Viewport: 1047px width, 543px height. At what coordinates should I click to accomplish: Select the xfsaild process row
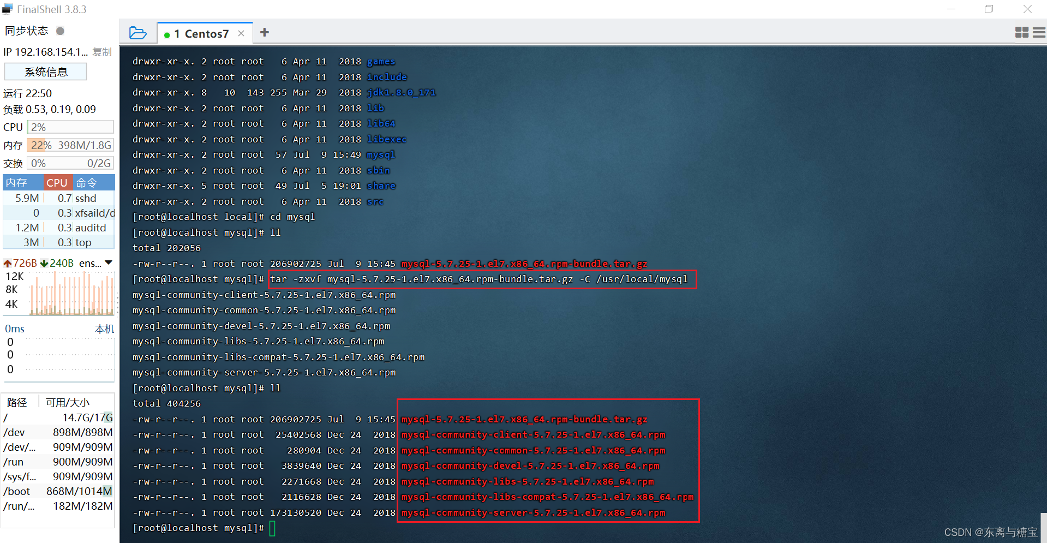pyautogui.click(x=59, y=213)
